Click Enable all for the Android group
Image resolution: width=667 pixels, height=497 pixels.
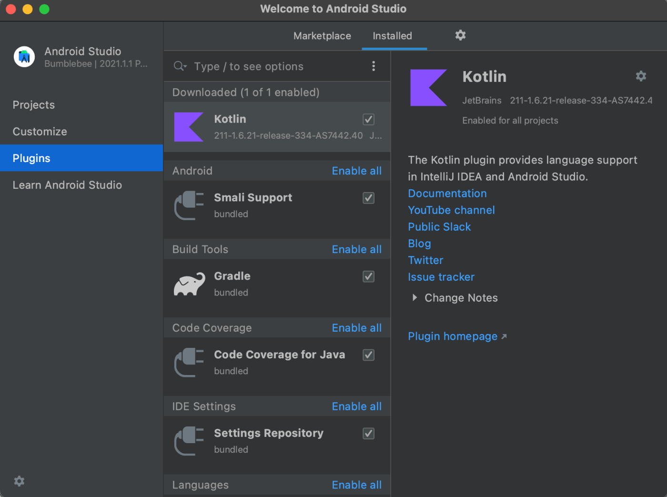[x=356, y=171]
